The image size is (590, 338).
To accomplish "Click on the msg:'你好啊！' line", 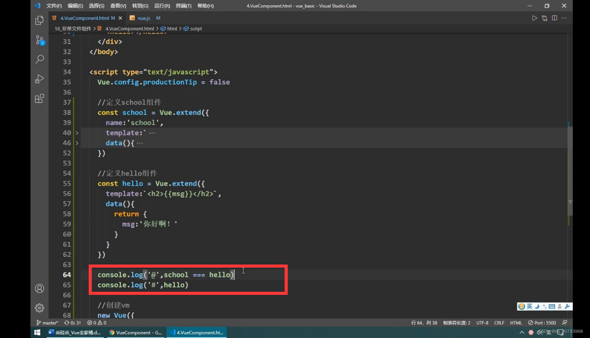I will (150, 224).
